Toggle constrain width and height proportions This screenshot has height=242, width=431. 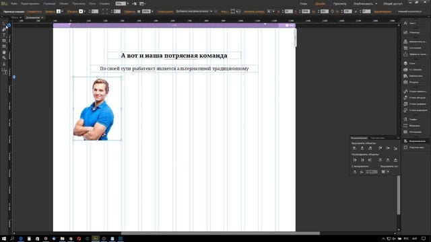point(332,11)
